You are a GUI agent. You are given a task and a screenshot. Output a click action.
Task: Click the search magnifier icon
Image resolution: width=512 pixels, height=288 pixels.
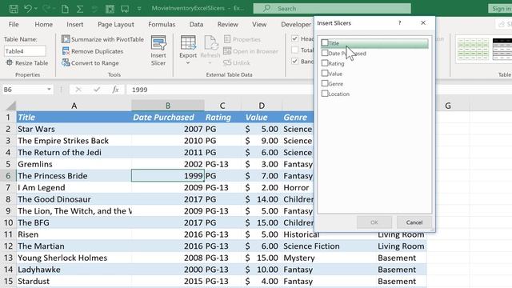tap(266, 8)
